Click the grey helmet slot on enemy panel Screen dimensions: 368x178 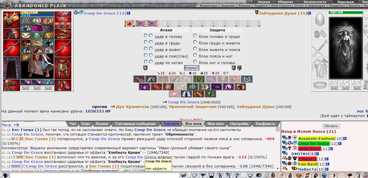[x=320, y=20]
